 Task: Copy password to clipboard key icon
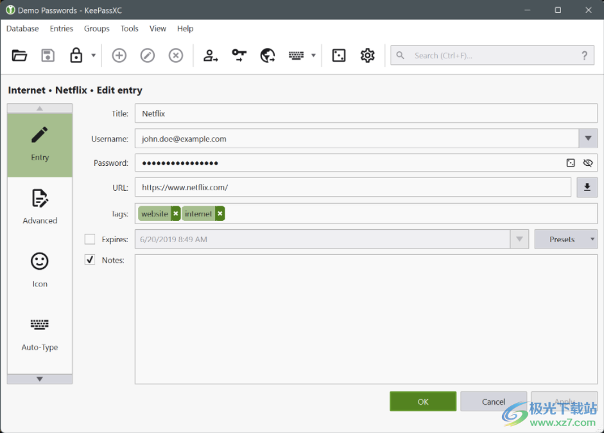pos(239,55)
